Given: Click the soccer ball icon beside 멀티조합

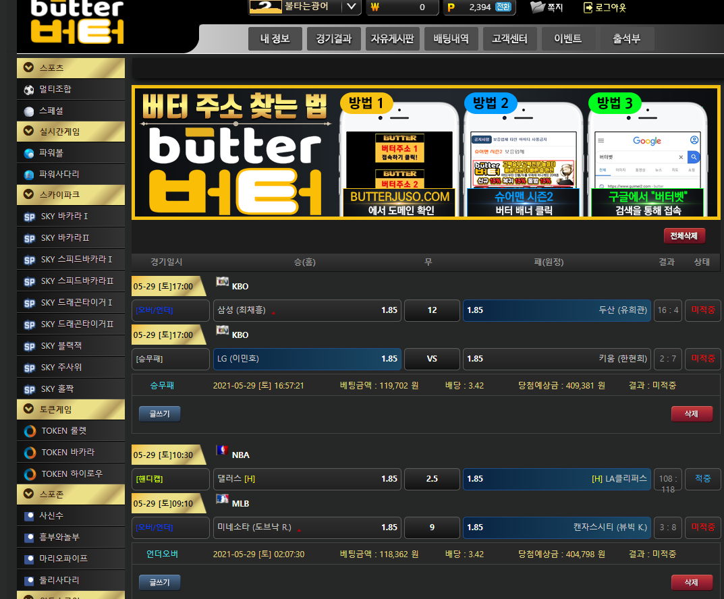Looking at the screenshot, I should (28, 89).
